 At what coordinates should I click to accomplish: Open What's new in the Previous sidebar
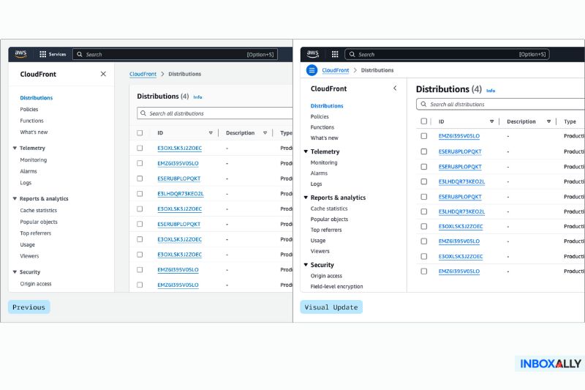[34, 132]
